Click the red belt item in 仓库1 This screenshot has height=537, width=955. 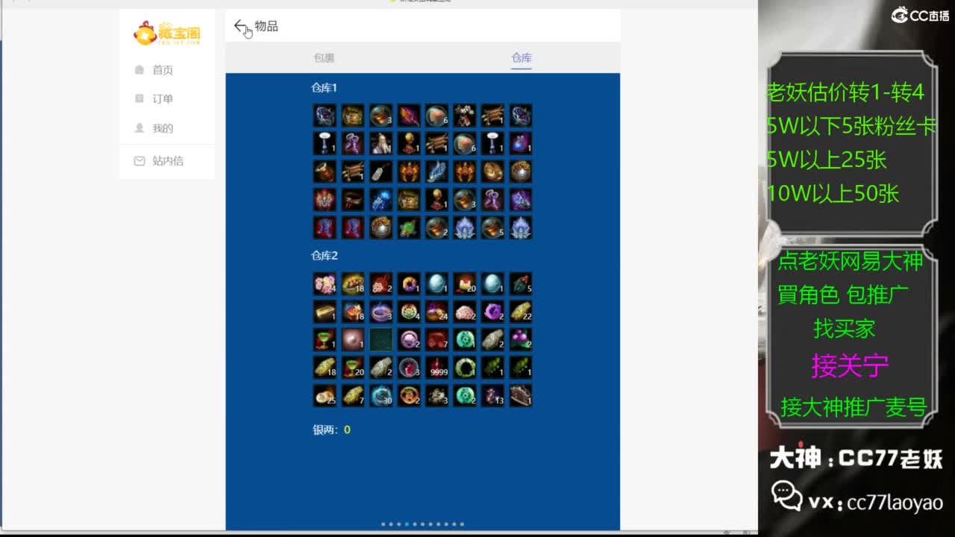(x=353, y=199)
